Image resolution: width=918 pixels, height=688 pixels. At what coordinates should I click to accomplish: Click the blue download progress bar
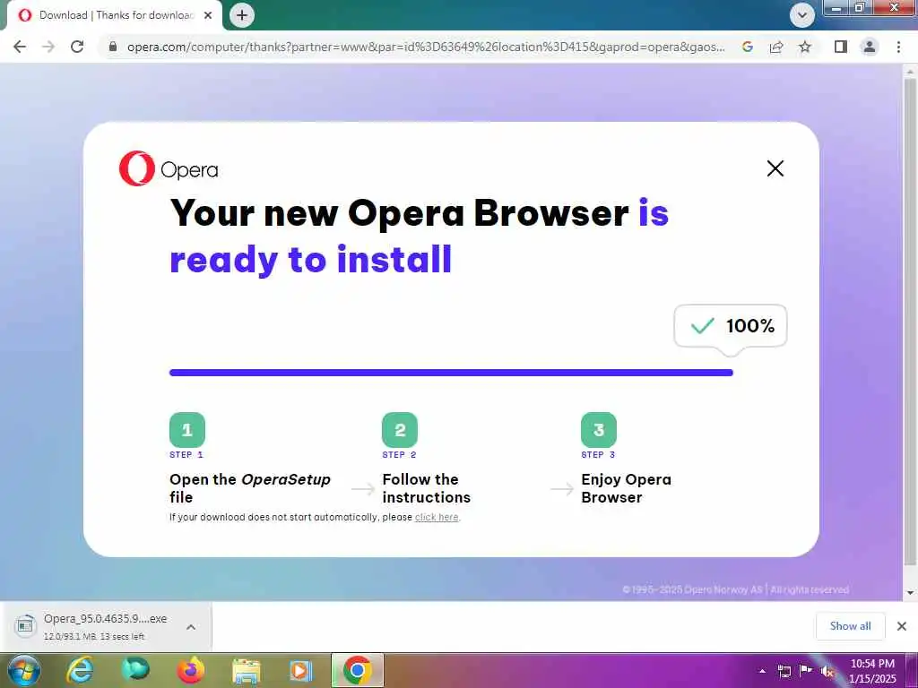(x=451, y=373)
